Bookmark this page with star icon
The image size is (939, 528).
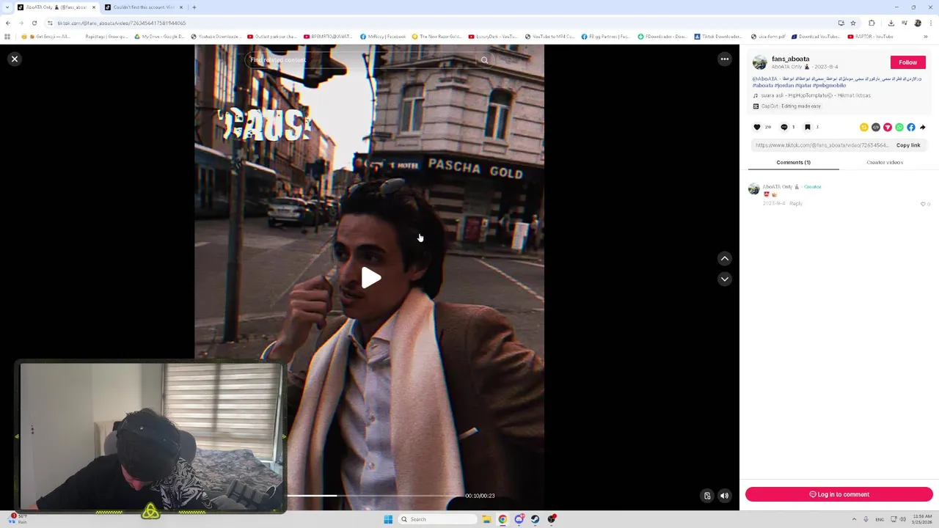853,23
